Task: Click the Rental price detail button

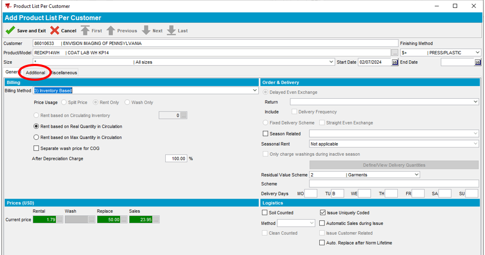Action: coord(60,220)
